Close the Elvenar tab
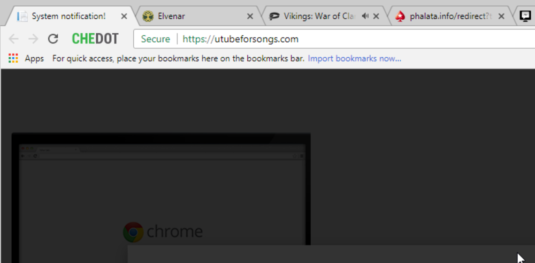The height and width of the screenshot is (263, 535). [x=250, y=16]
